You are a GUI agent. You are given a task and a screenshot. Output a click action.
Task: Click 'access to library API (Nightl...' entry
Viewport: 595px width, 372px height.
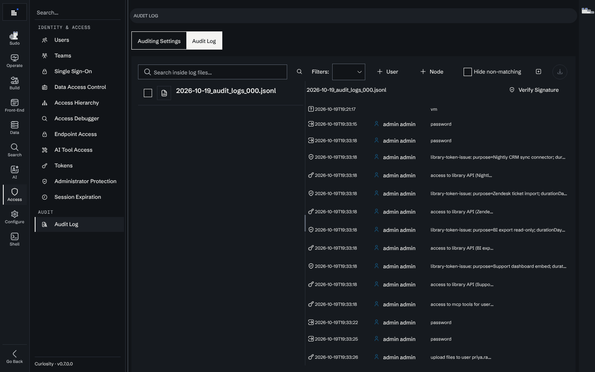[x=461, y=175]
